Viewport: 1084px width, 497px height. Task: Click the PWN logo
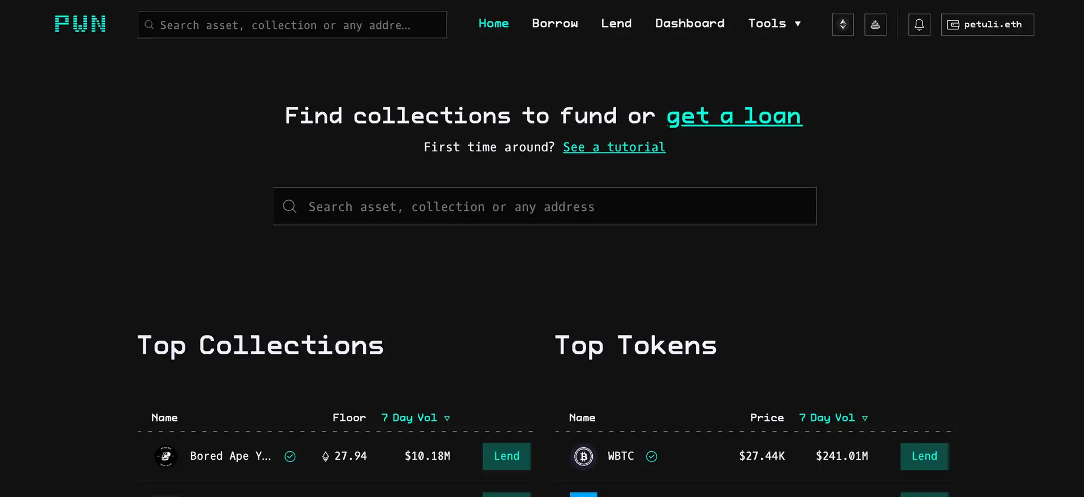(80, 24)
